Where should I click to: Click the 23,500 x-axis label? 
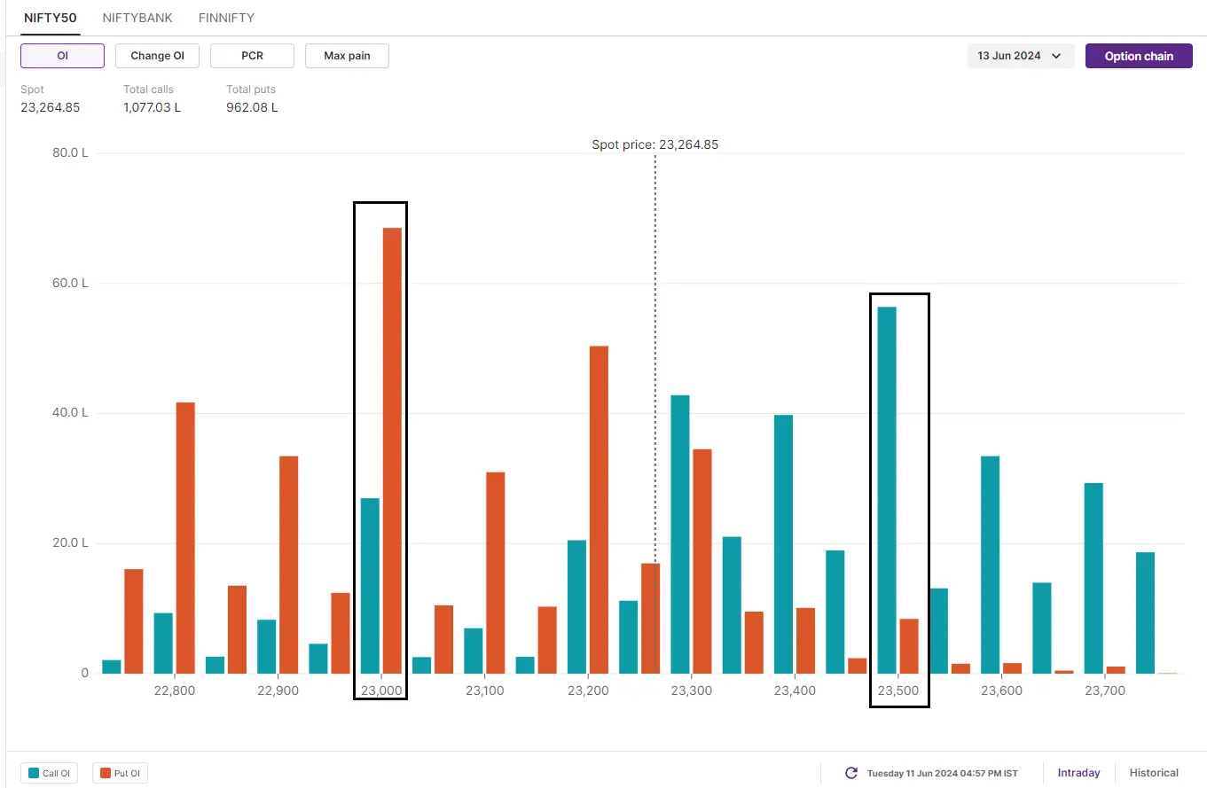click(x=898, y=690)
